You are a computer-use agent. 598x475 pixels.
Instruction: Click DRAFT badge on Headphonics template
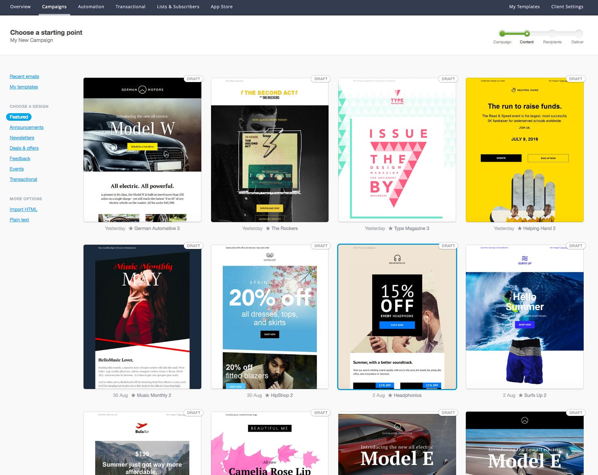(448, 246)
